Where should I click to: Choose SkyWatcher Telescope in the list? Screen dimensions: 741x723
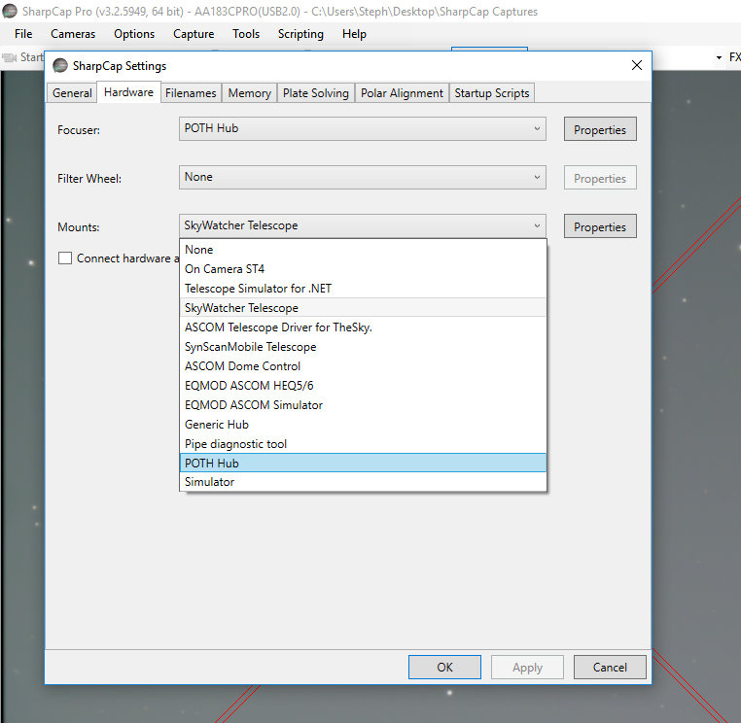[x=363, y=307]
